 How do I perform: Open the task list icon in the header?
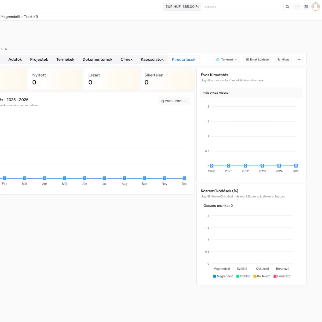point(306,7)
